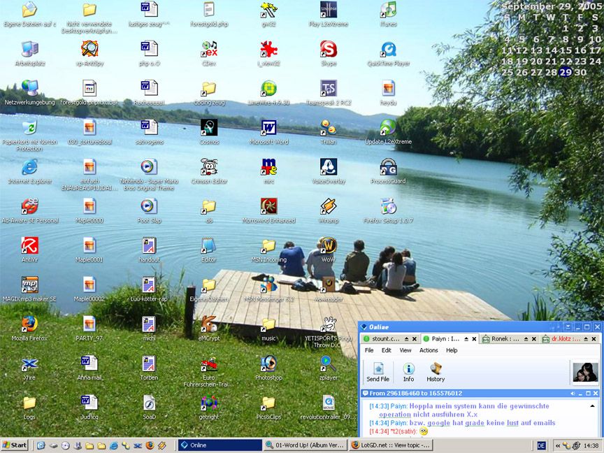The height and width of the screenshot is (453, 604).
Task: Select the Internet Explorer desktop icon
Action: pos(29,167)
